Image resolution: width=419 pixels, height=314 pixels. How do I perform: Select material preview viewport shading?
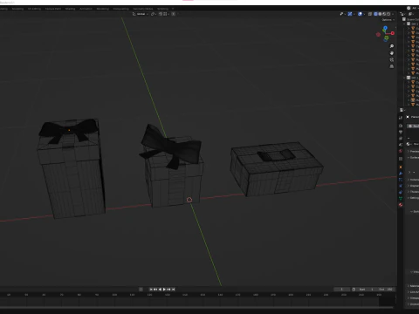pos(384,14)
